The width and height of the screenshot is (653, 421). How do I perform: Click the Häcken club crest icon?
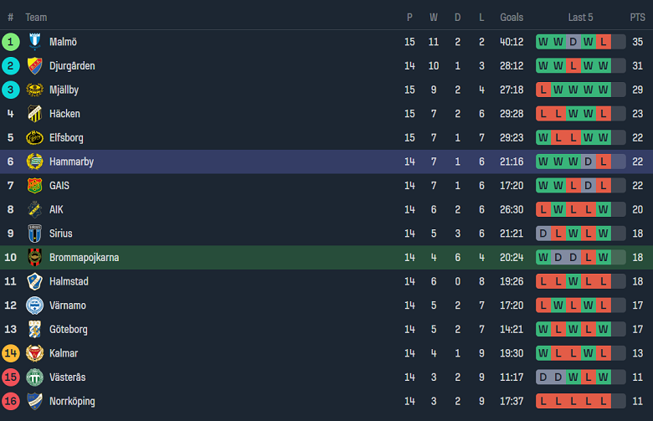point(34,114)
